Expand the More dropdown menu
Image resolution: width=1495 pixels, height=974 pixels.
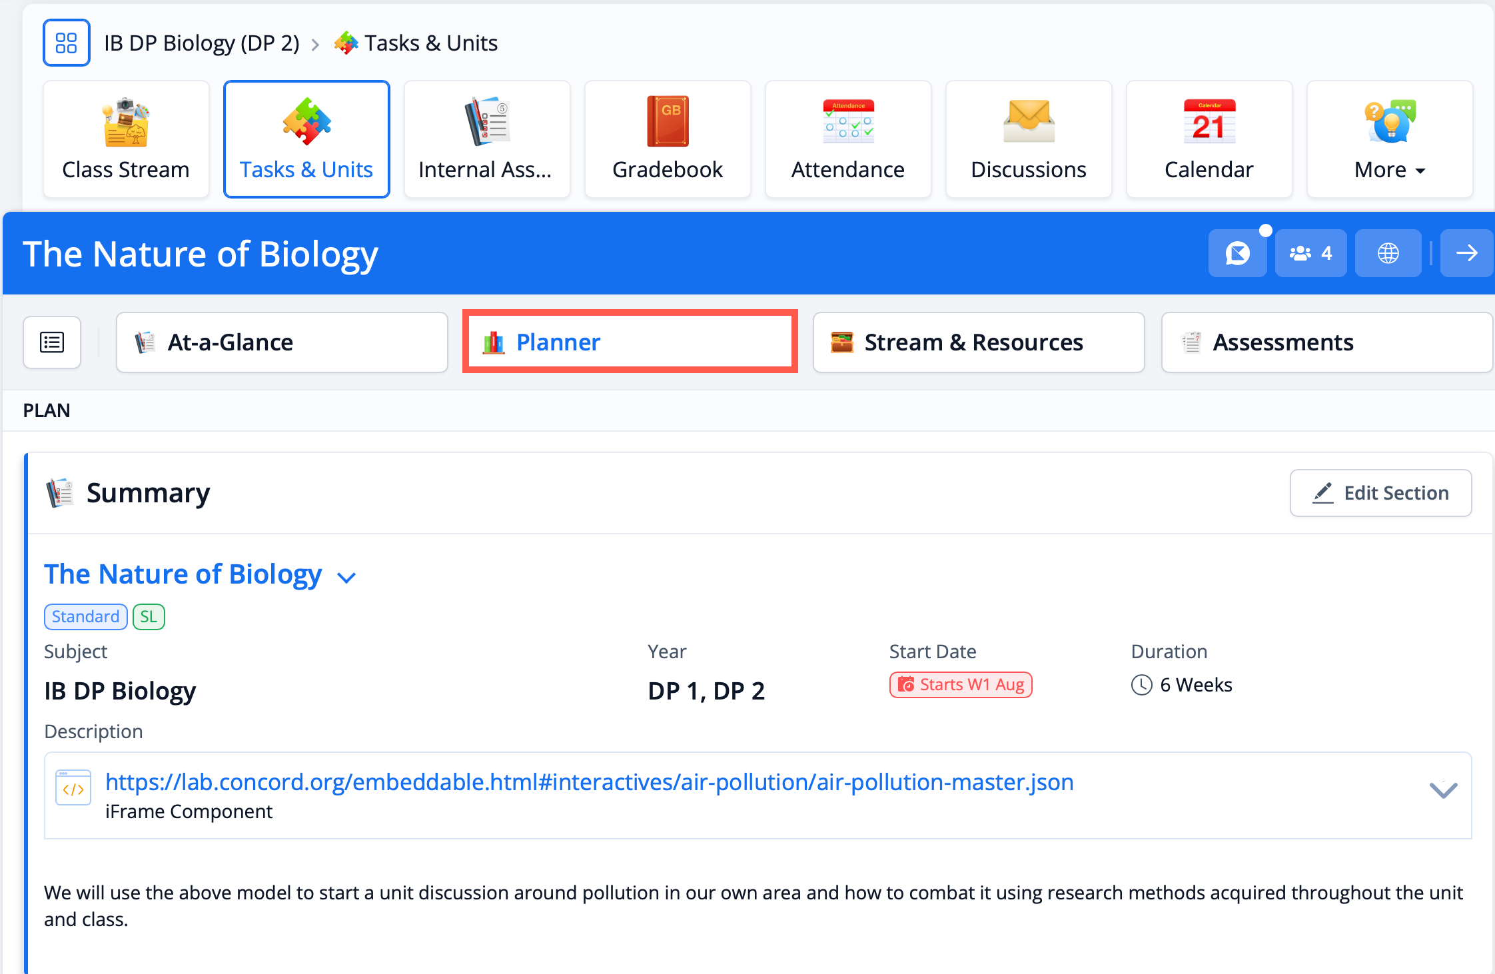pyautogui.click(x=1389, y=139)
